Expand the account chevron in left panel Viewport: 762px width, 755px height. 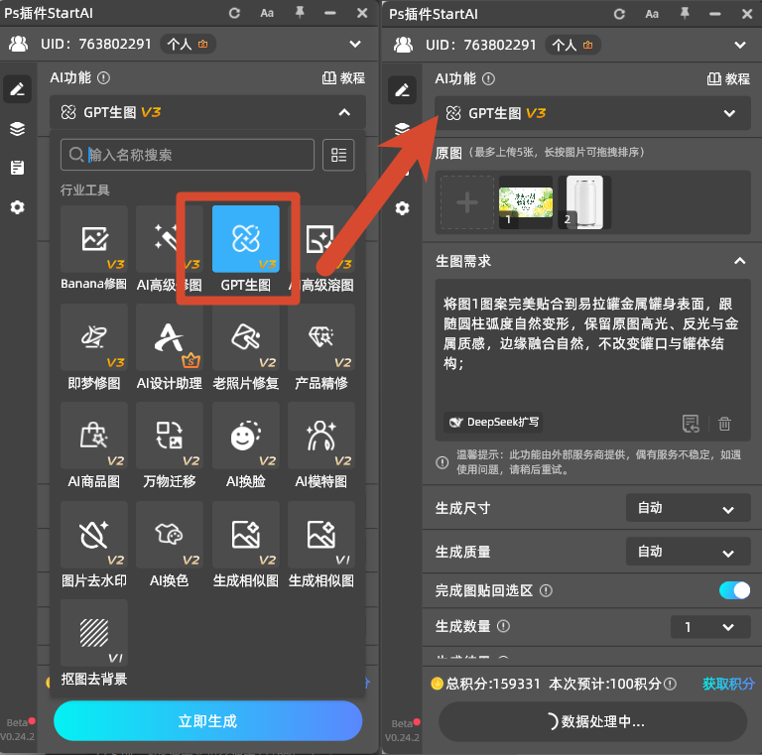(x=355, y=45)
